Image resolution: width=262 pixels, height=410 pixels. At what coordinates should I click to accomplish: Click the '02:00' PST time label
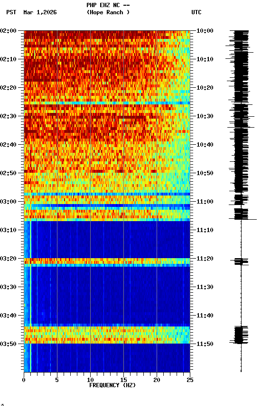click(8, 31)
